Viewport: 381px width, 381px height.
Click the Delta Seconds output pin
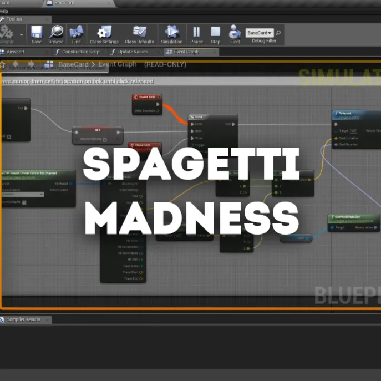pyautogui.click(x=158, y=111)
